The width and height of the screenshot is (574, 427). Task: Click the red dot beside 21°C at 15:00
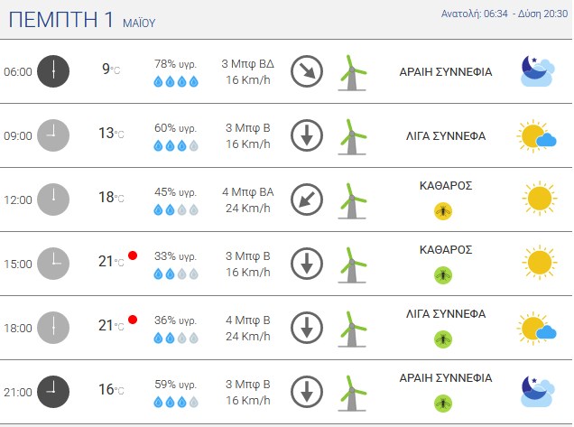click(x=133, y=255)
